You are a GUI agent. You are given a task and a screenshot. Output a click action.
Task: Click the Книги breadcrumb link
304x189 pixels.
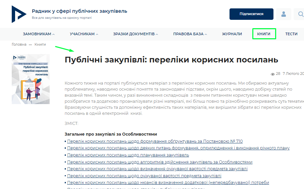(x=40, y=44)
